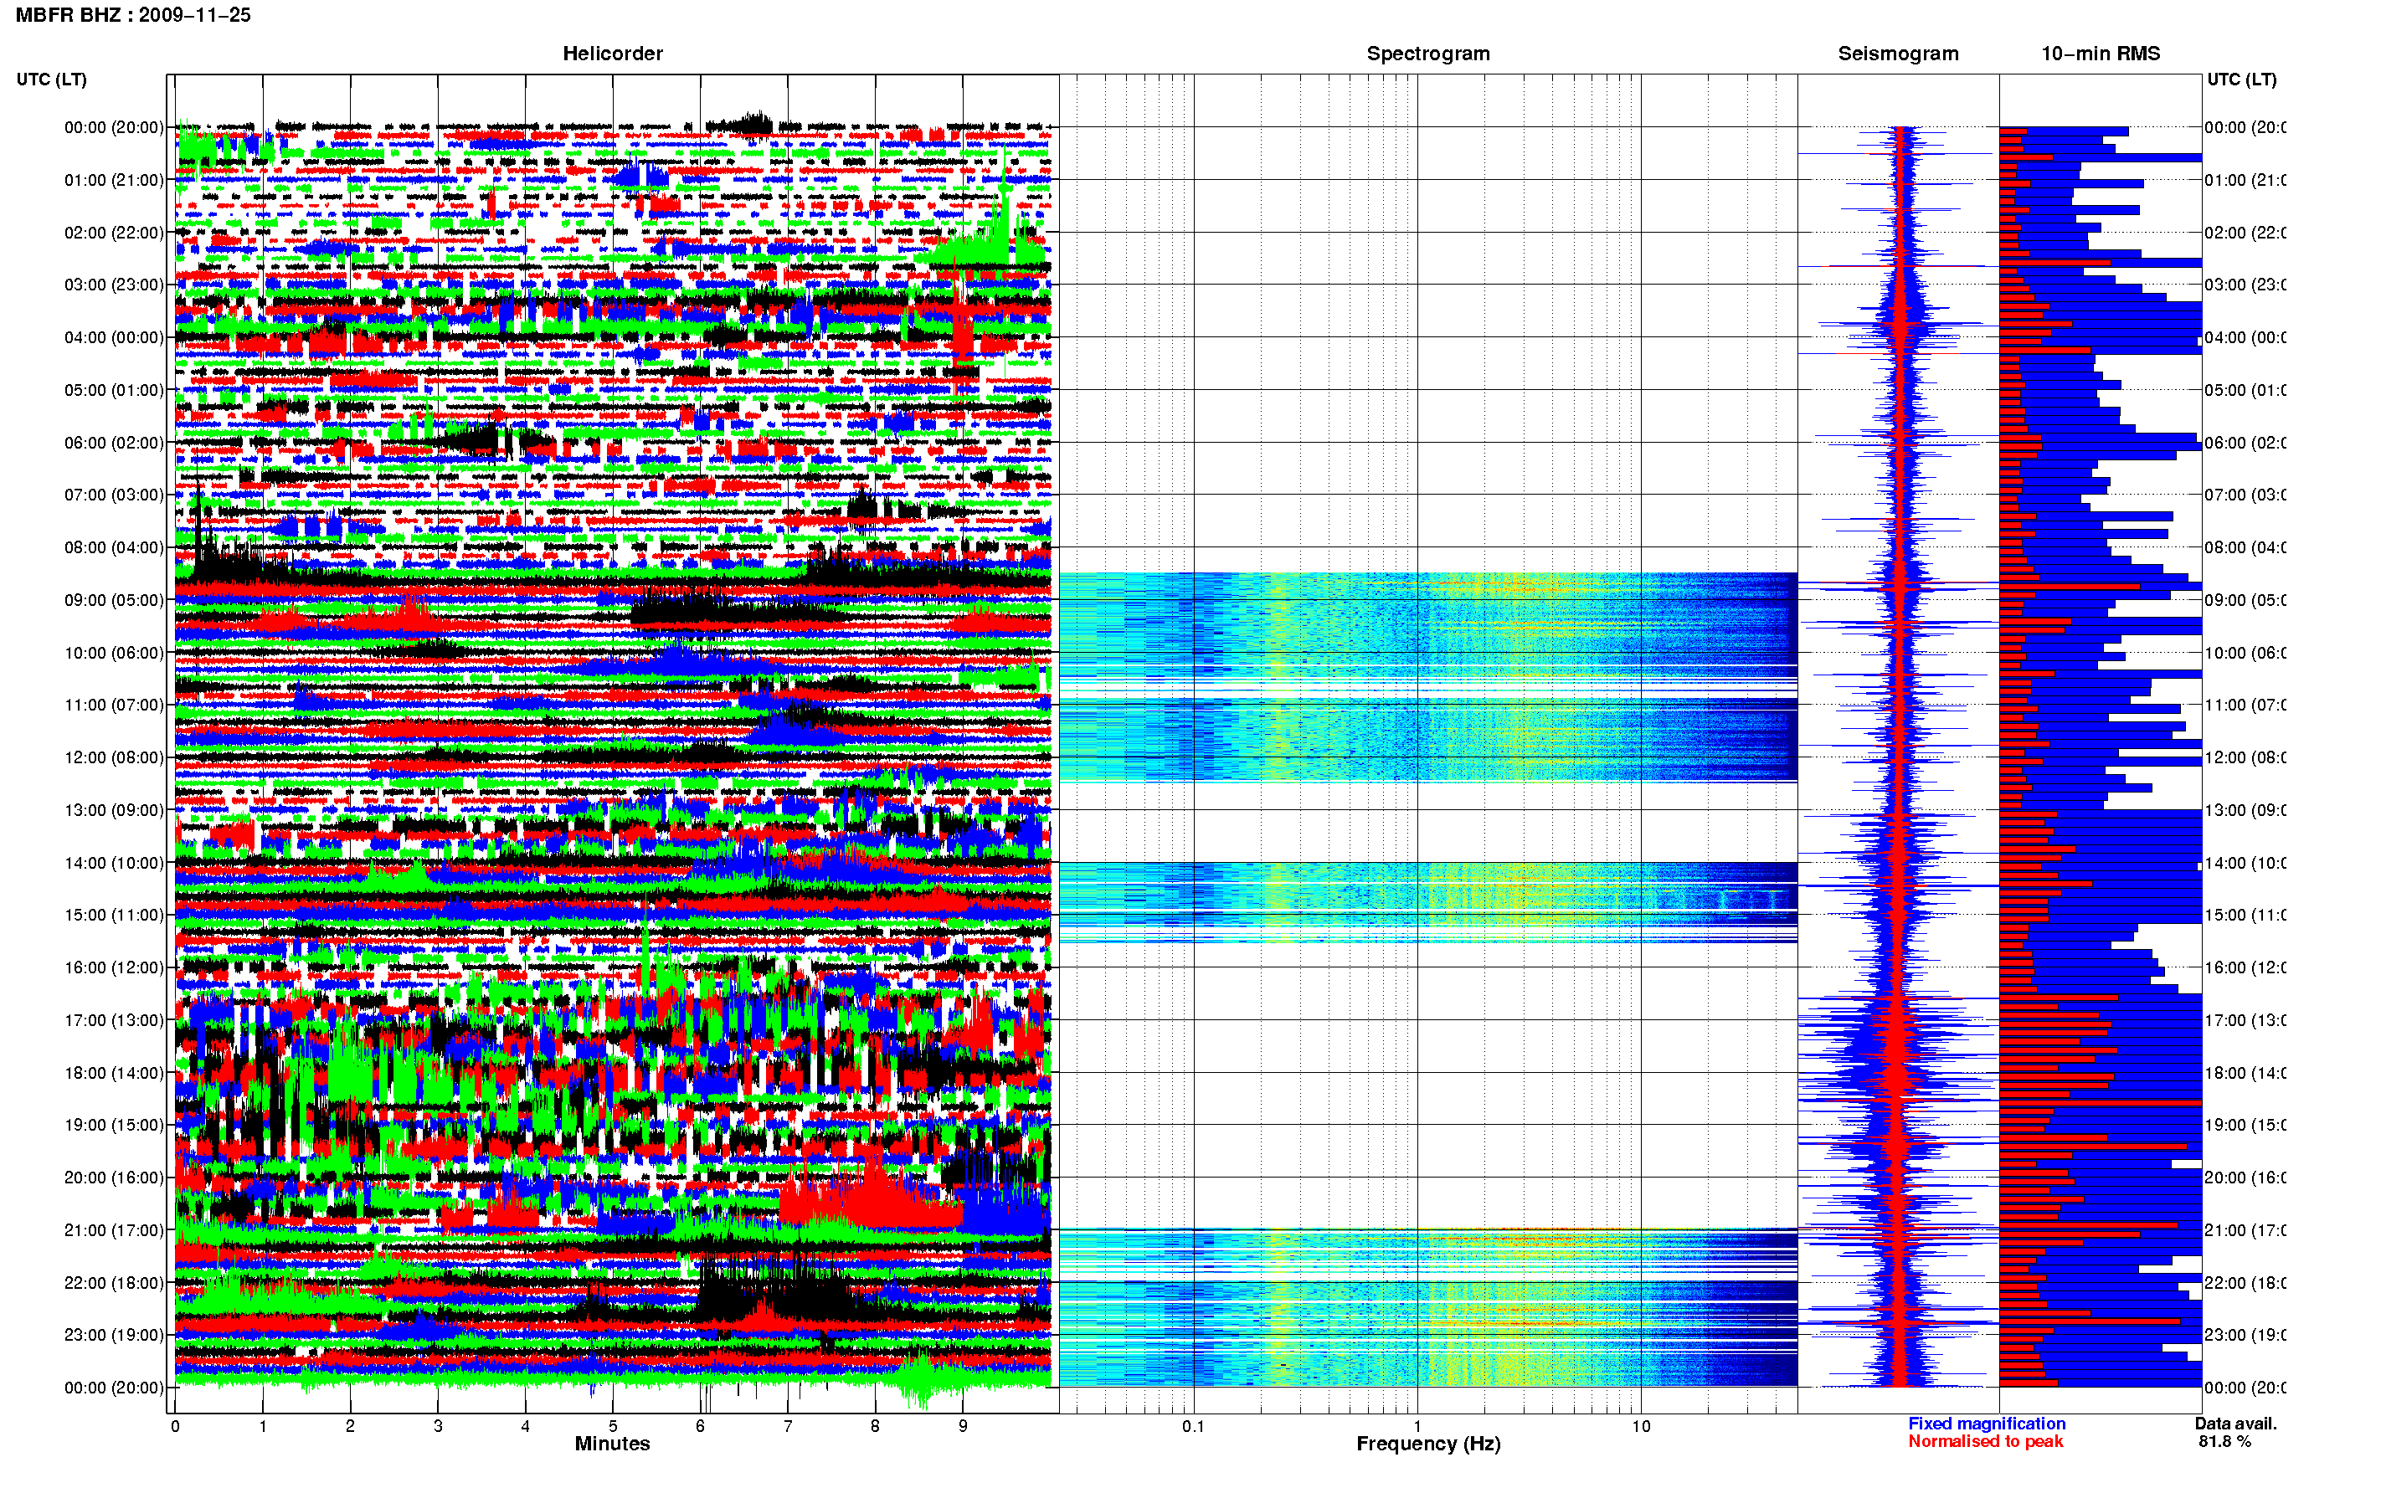The width and height of the screenshot is (2381, 1488).
Task: Select the "17:00 (13:00)" Helicorder time label
Action: point(114,1020)
